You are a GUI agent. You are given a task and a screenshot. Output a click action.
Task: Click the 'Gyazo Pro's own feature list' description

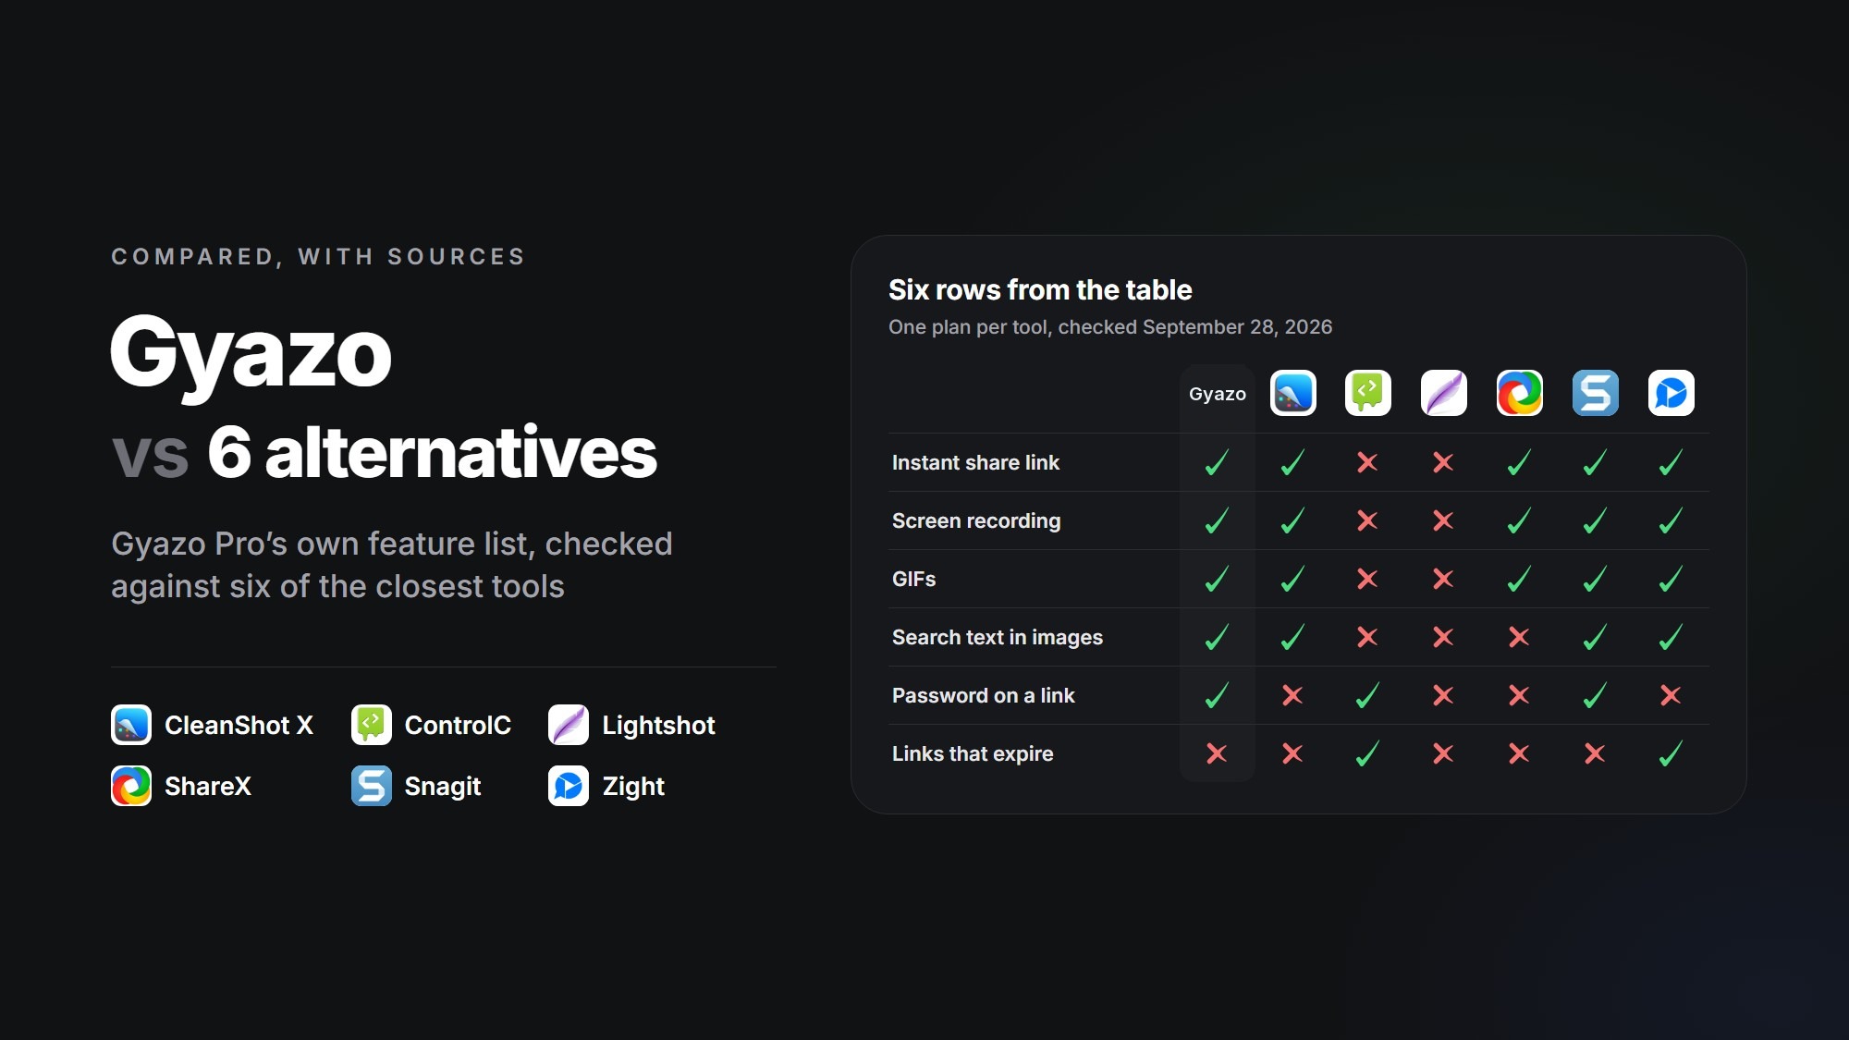[x=392, y=565]
